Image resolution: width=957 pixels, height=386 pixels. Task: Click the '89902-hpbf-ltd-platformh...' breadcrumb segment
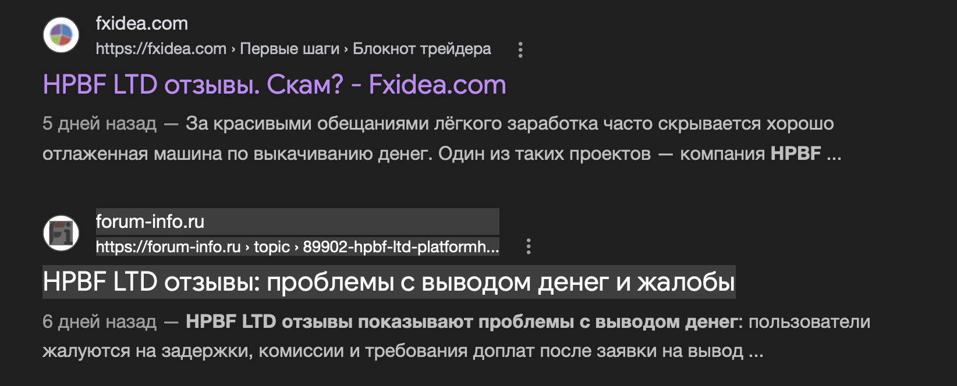click(400, 247)
